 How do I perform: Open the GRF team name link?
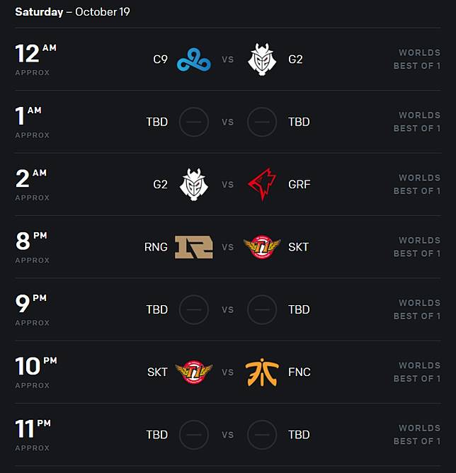300,184
